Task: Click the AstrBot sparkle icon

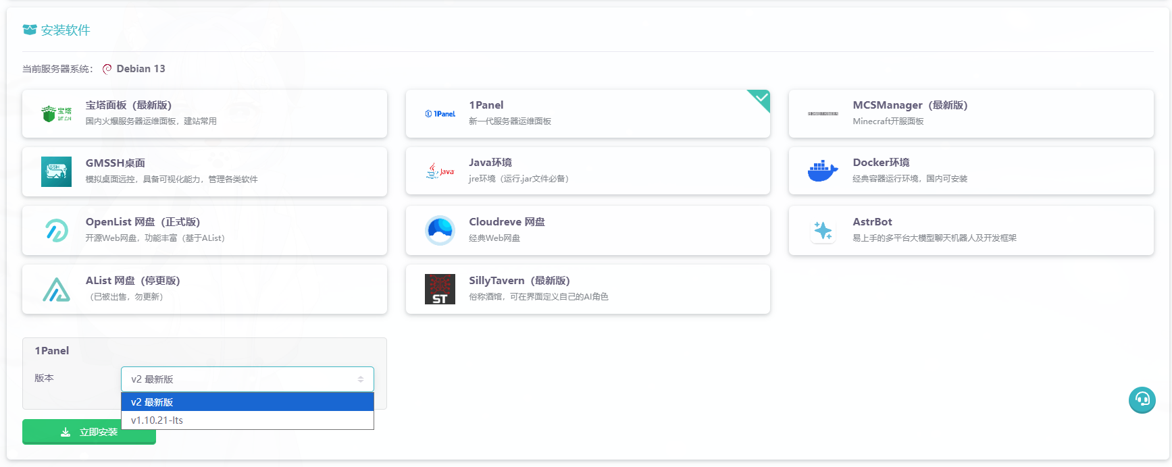Action: point(823,231)
